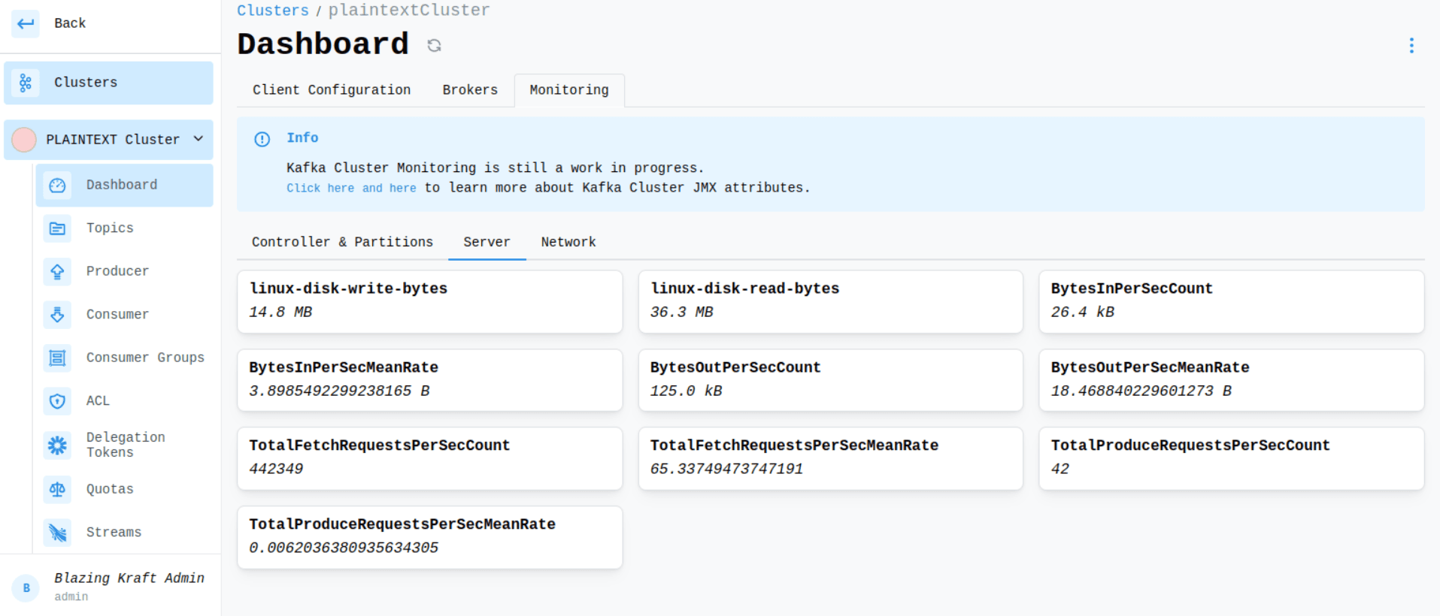
Task: Open the Client Configuration tab
Action: pyautogui.click(x=332, y=90)
